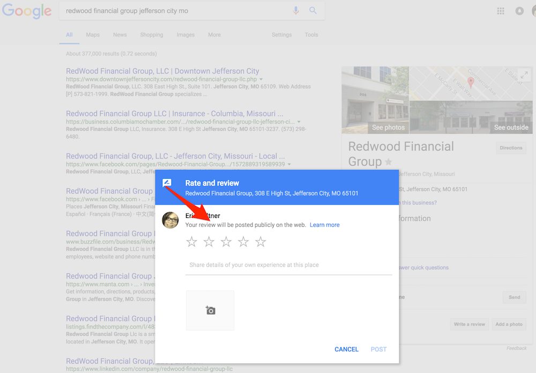Click the Google logo

(x=27, y=11)
